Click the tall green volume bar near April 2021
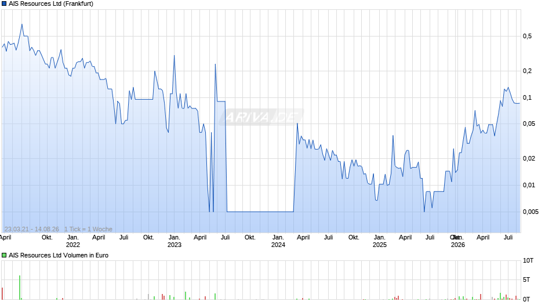This screenshot has height=305, width=545. coord(20,287)
